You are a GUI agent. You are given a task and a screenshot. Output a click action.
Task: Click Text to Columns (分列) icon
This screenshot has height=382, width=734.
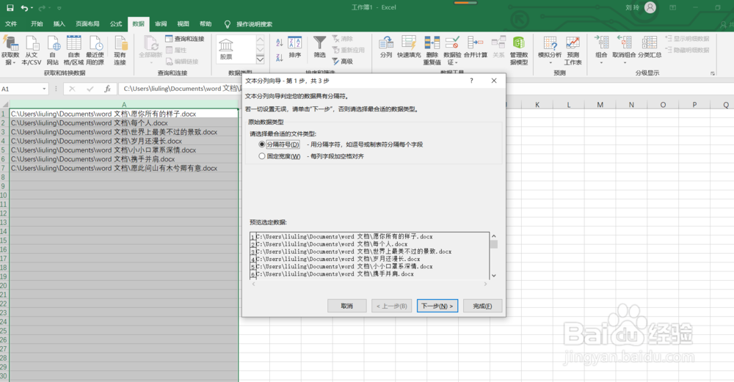click(x=386, y=47)
